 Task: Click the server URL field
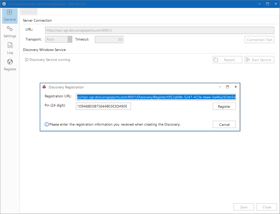160,30
